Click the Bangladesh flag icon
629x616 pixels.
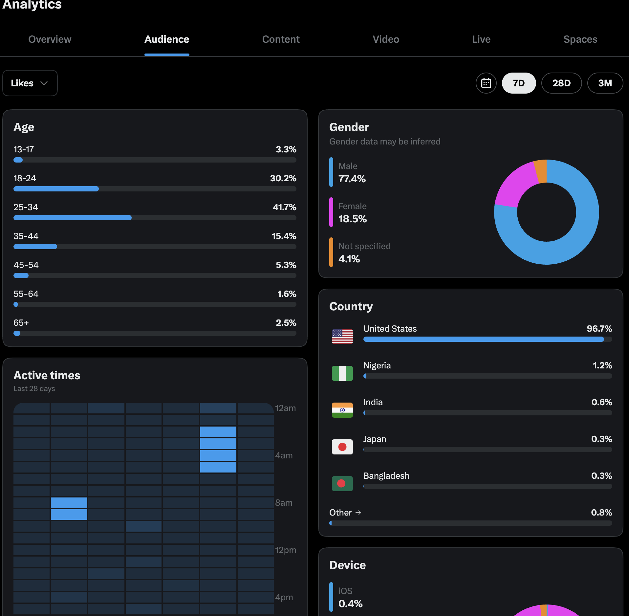342,484
